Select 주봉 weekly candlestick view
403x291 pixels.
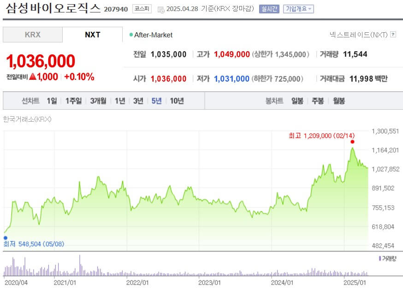pyautogui.click(x=317, y=100)
